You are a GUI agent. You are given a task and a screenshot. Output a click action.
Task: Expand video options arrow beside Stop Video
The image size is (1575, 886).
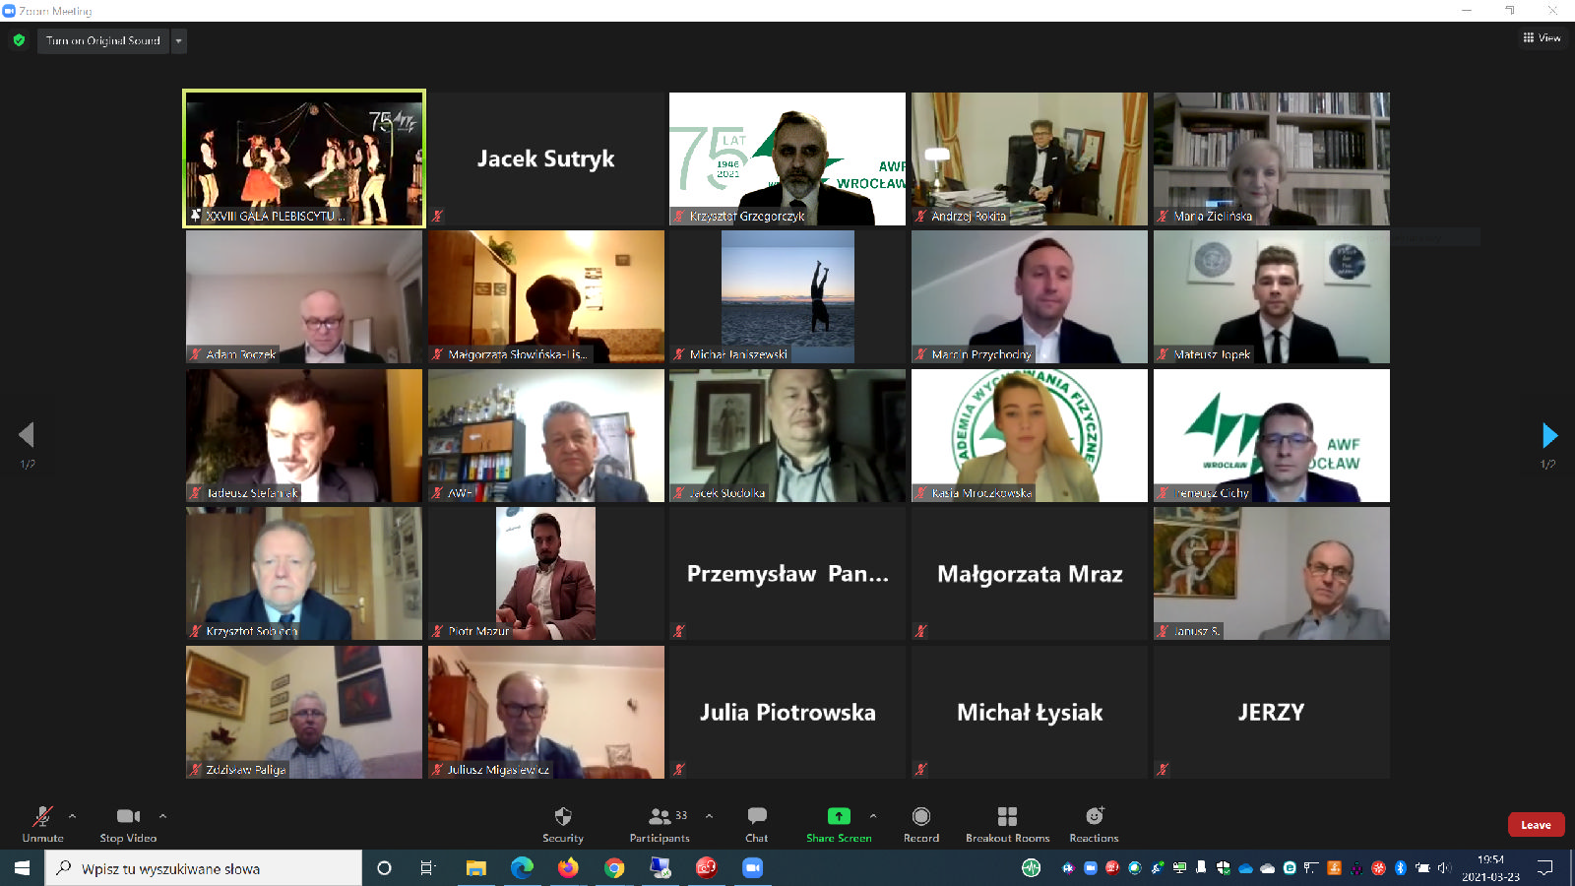pos(162,815)
